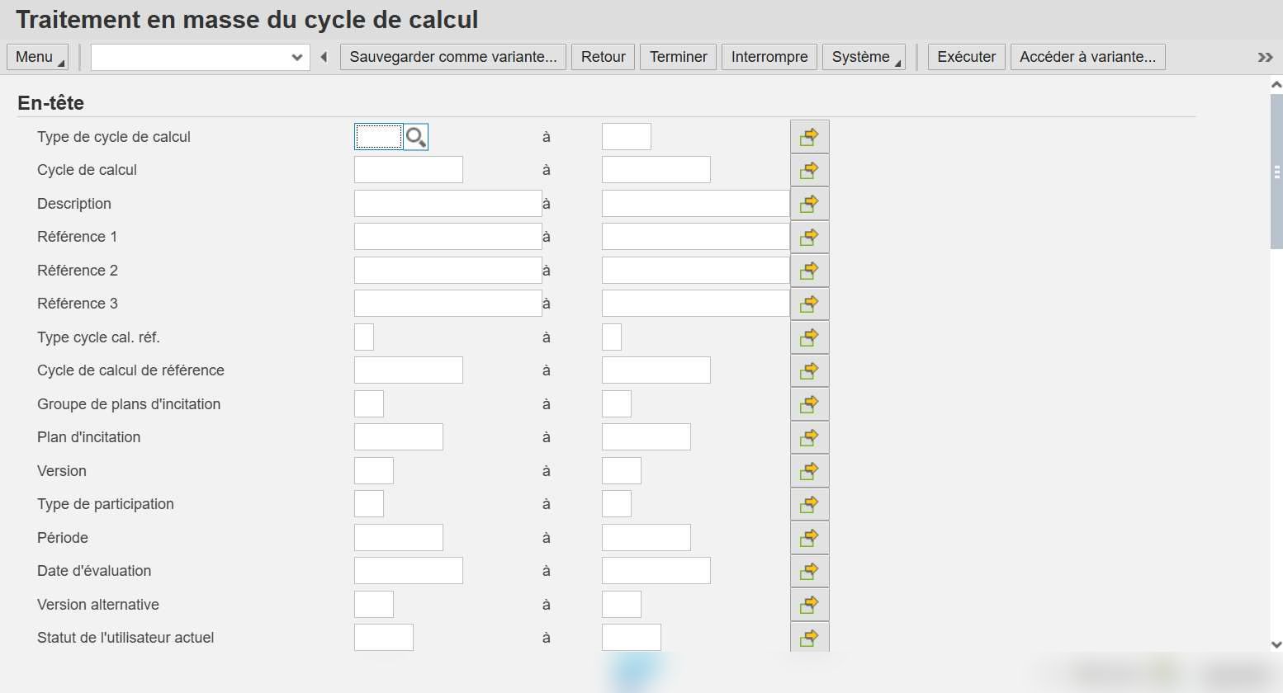1283x693 pixels.
Task: Focus the Période from field
Action: pyautogui.click(x=399, y=538)
